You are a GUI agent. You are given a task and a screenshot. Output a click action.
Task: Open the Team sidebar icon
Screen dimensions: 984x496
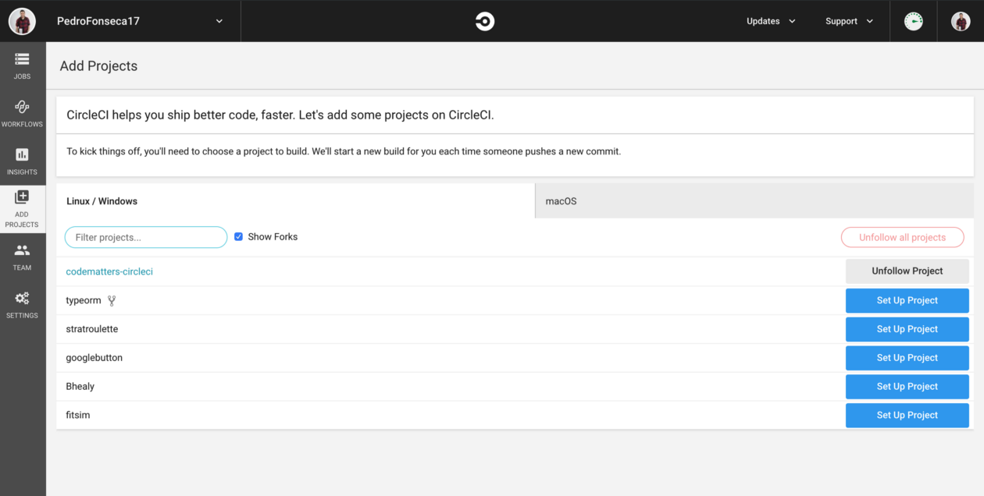tap(22, 256)
